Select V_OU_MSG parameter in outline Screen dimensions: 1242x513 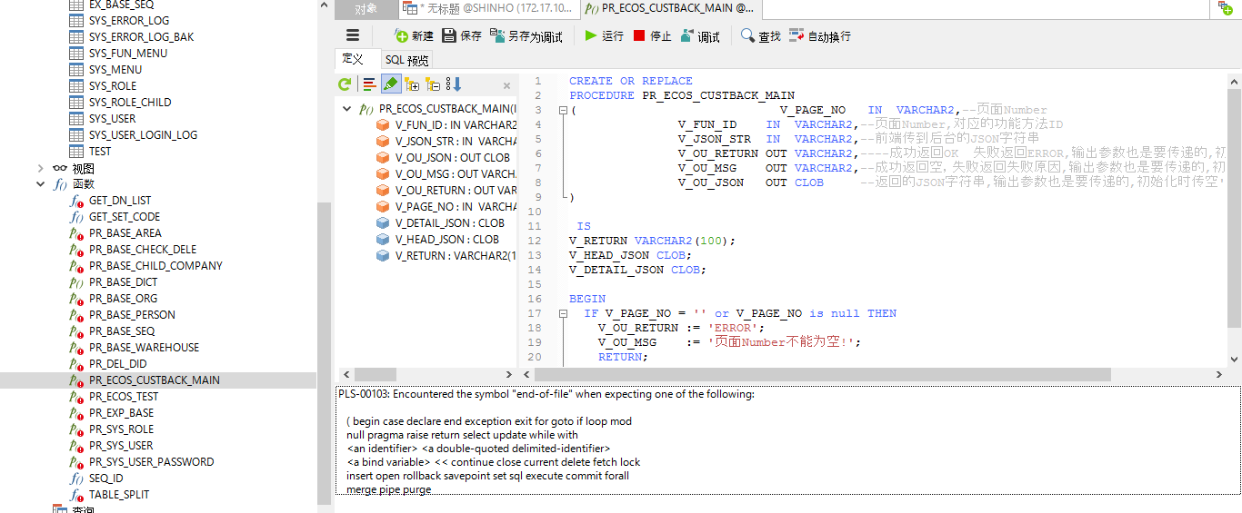coord(446,173)
